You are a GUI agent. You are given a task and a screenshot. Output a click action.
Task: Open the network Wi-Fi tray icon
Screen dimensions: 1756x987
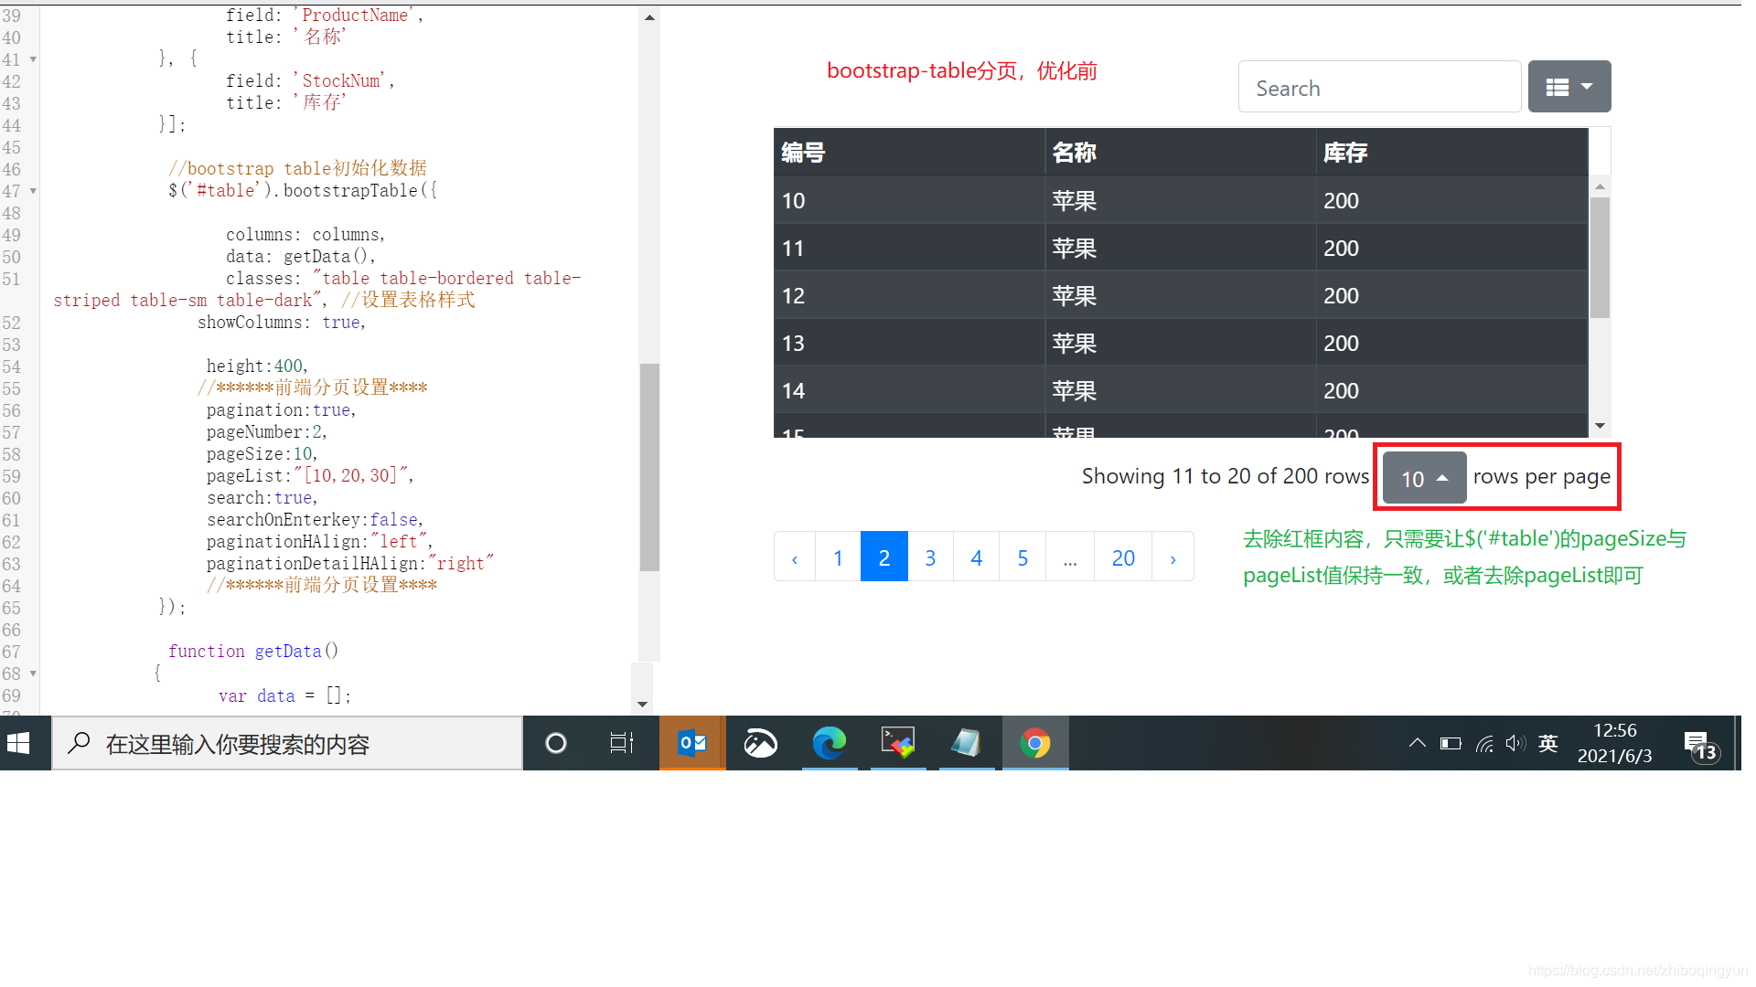pyautogui.click(x=1484, y=743)
